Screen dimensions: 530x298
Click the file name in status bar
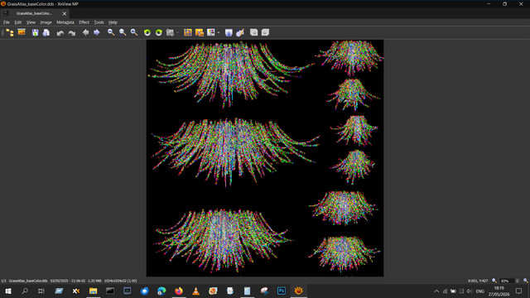tap(28, 281)
